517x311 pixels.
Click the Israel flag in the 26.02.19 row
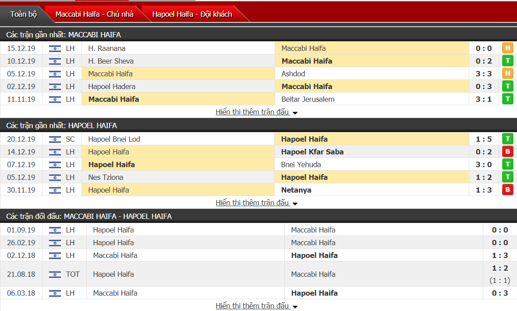(55, 243)
